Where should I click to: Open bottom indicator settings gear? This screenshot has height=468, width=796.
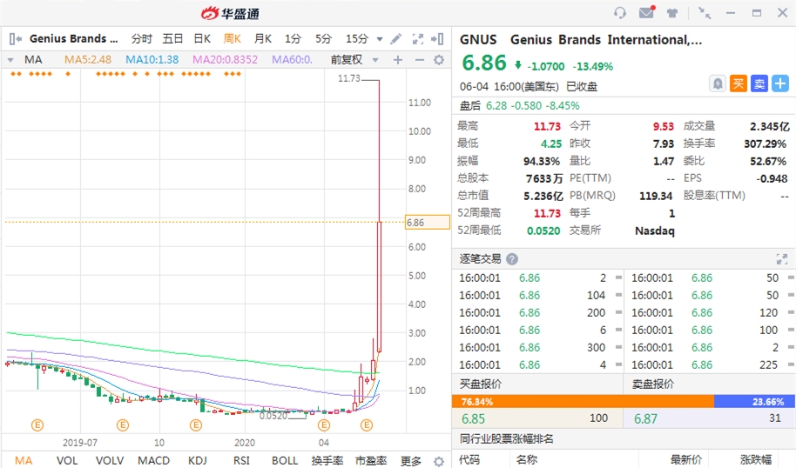pos(439,461)
